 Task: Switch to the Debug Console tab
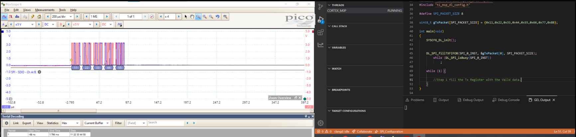pyautogui.click(x=506, y=100)
